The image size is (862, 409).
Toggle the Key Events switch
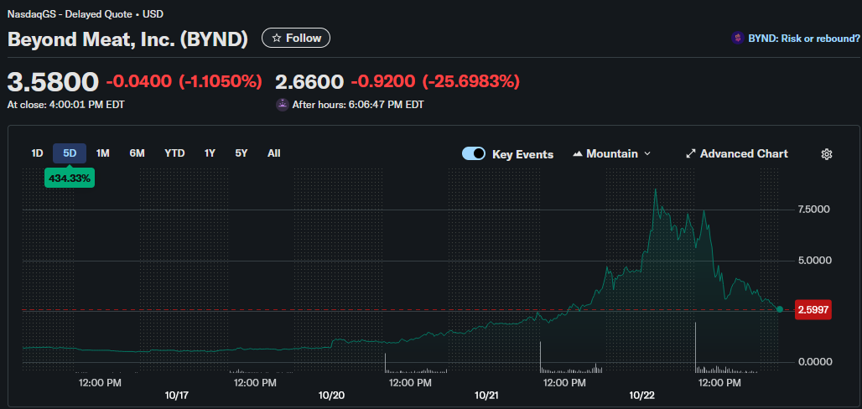473,153
